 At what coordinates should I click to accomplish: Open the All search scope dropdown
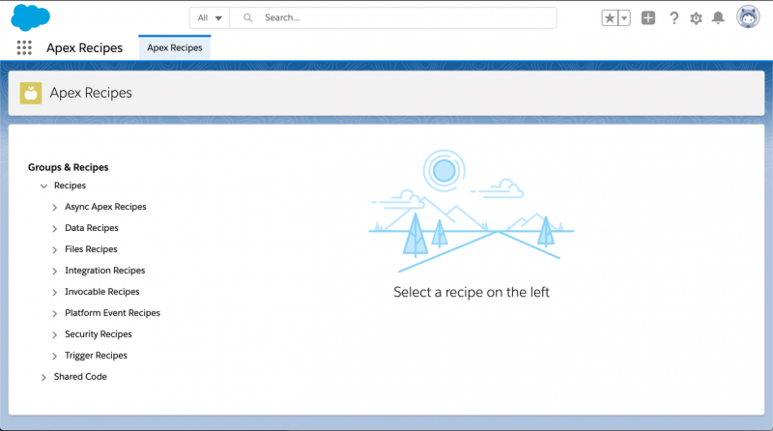(210, 17)
